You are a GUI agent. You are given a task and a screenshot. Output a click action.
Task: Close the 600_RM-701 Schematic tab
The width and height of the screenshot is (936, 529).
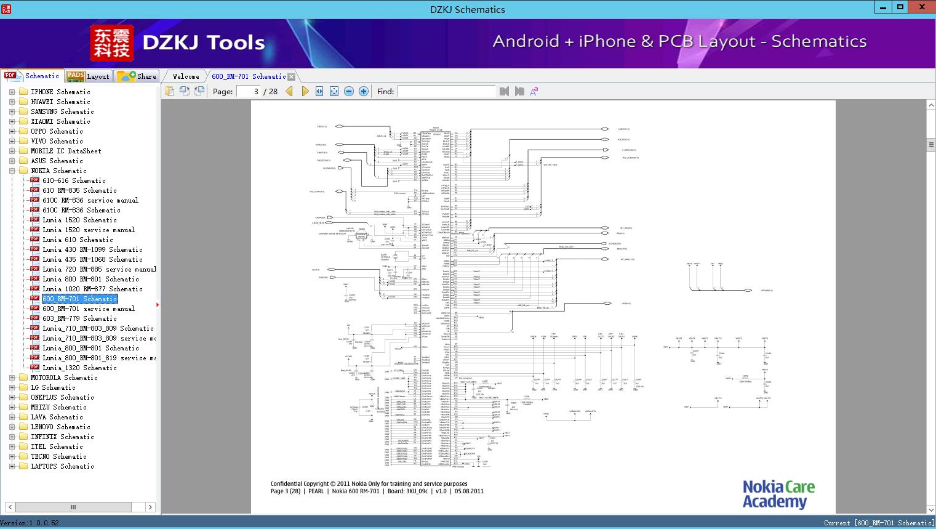click(x=292, y=77)
